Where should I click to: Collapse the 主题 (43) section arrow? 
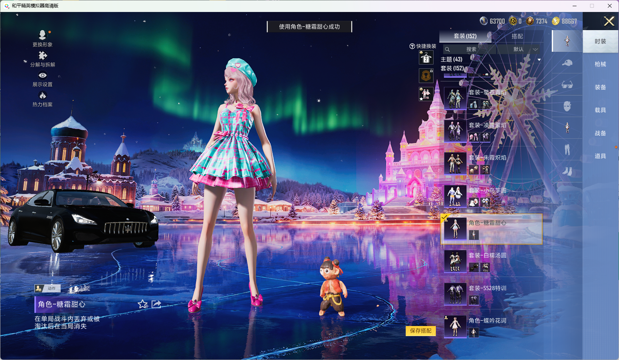tap(539, 60)
